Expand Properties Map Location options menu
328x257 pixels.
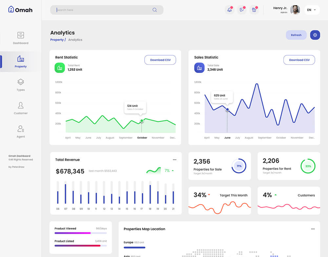pyautogui.click(x=313, y=229)
